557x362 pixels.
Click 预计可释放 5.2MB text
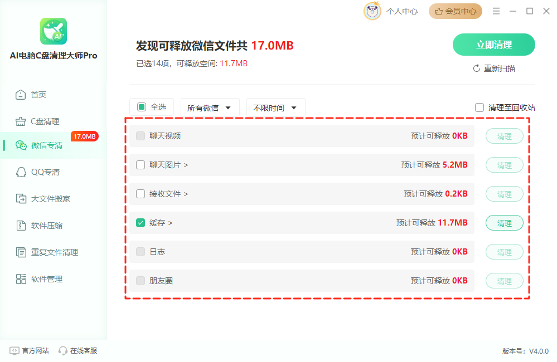click(x=434, y=165)
